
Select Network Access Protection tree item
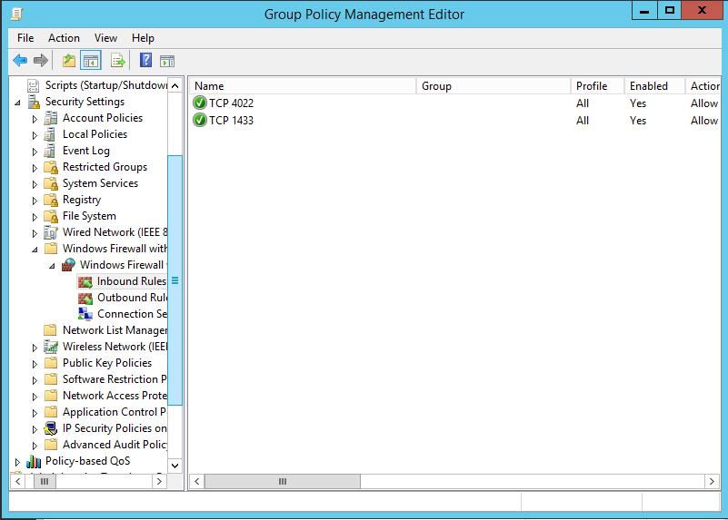coord(115,396)
